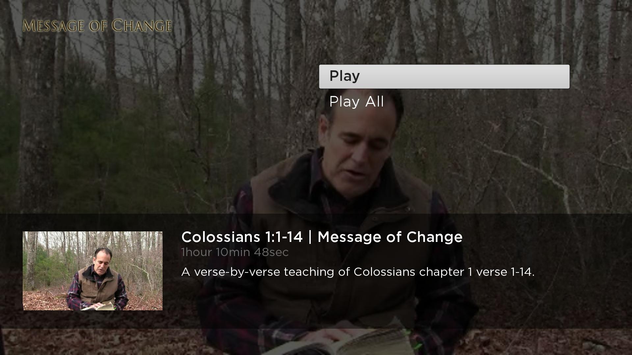This screenshot has height=355, width=632.
Task: Click the word Message in the channel logo
Action: click(53, 26)
